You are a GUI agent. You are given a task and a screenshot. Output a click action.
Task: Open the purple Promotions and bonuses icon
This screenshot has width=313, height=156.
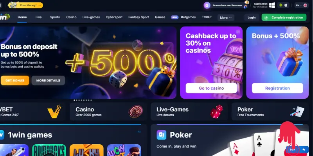tap(207, 5)
